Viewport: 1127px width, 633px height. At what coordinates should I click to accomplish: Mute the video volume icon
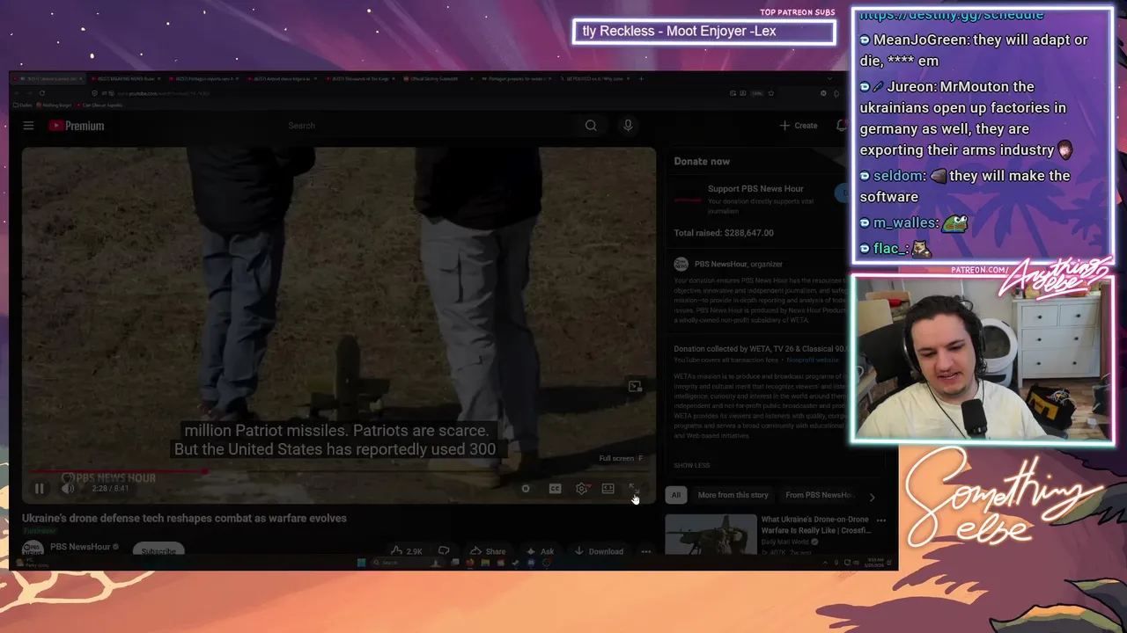click(x=68, y=489)
